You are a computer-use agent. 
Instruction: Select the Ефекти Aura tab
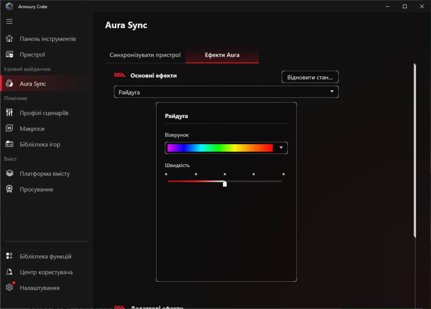pos(222,55)
